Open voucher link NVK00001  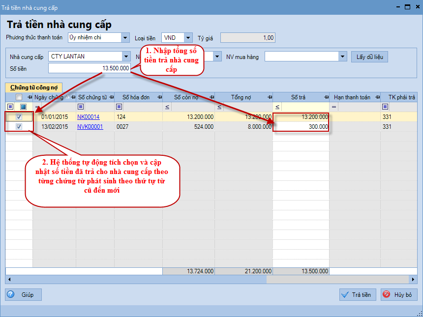coord(90,127)
